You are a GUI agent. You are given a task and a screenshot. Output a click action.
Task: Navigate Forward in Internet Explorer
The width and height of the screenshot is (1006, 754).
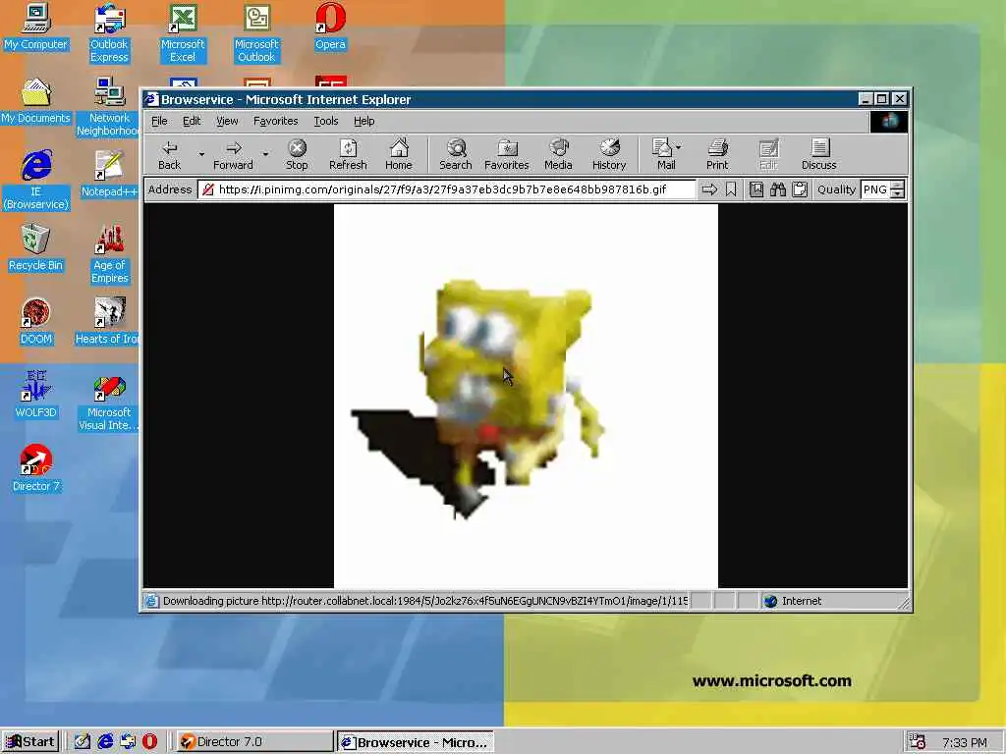point(233,154)
